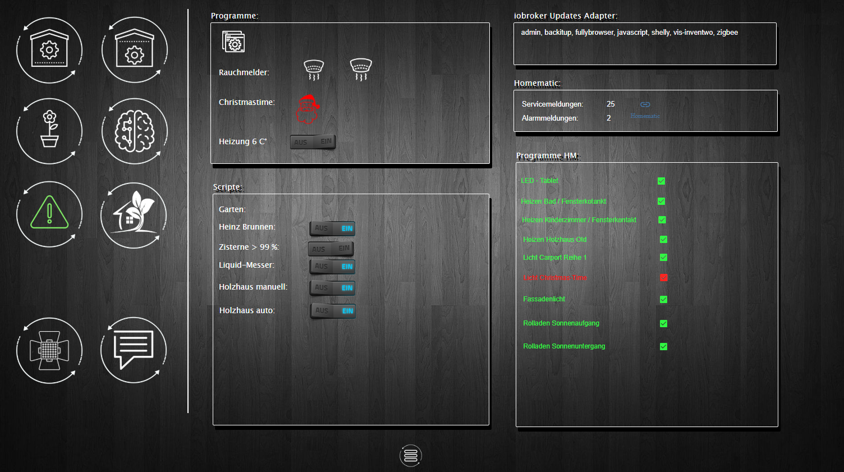Screen dimensions: 844x472
Task: Open the garage settings icon with solid roof
Action: tap(49, 51)
